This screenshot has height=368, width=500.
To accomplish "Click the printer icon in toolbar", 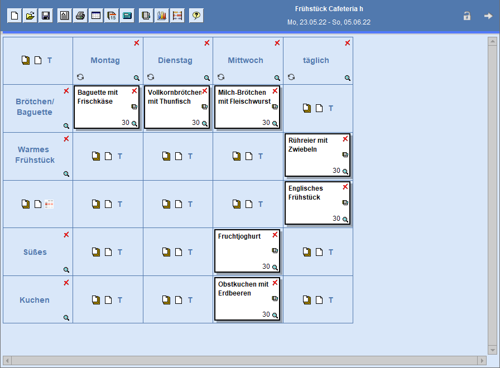I will [80, 16].
